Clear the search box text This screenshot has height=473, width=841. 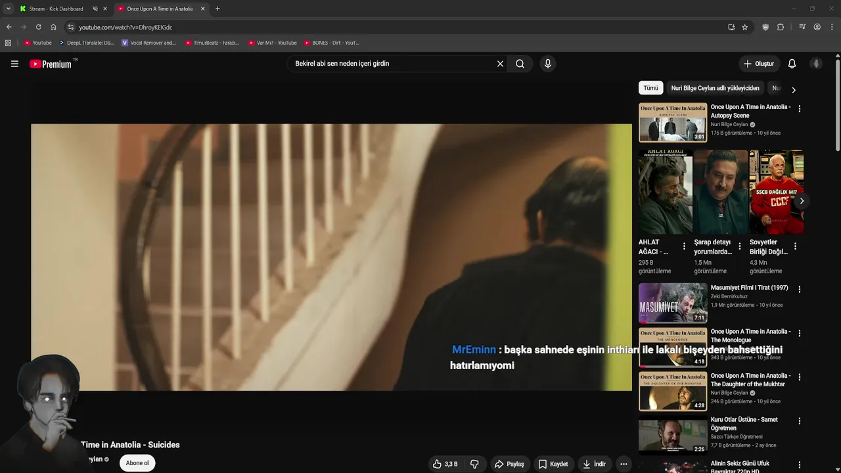[x=500, y=64]
